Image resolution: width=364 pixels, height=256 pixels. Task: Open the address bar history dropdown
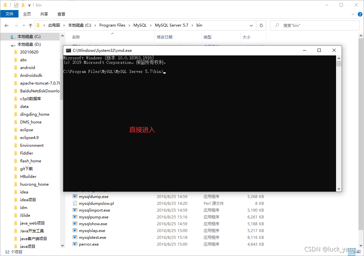point(251,26)
